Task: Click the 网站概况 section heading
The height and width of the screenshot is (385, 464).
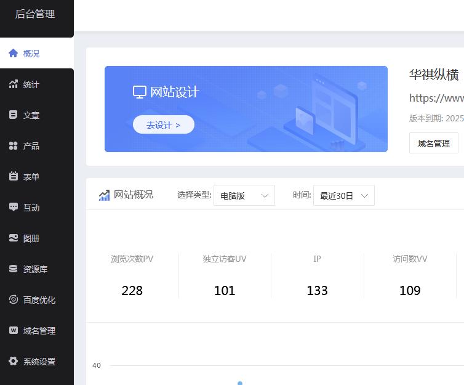Action: pyautogui.click(x=134, y=195)
